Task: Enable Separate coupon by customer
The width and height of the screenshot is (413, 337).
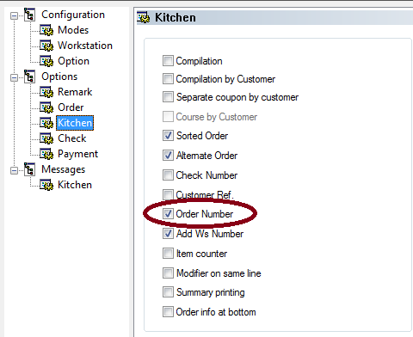Action: point(168,97)
